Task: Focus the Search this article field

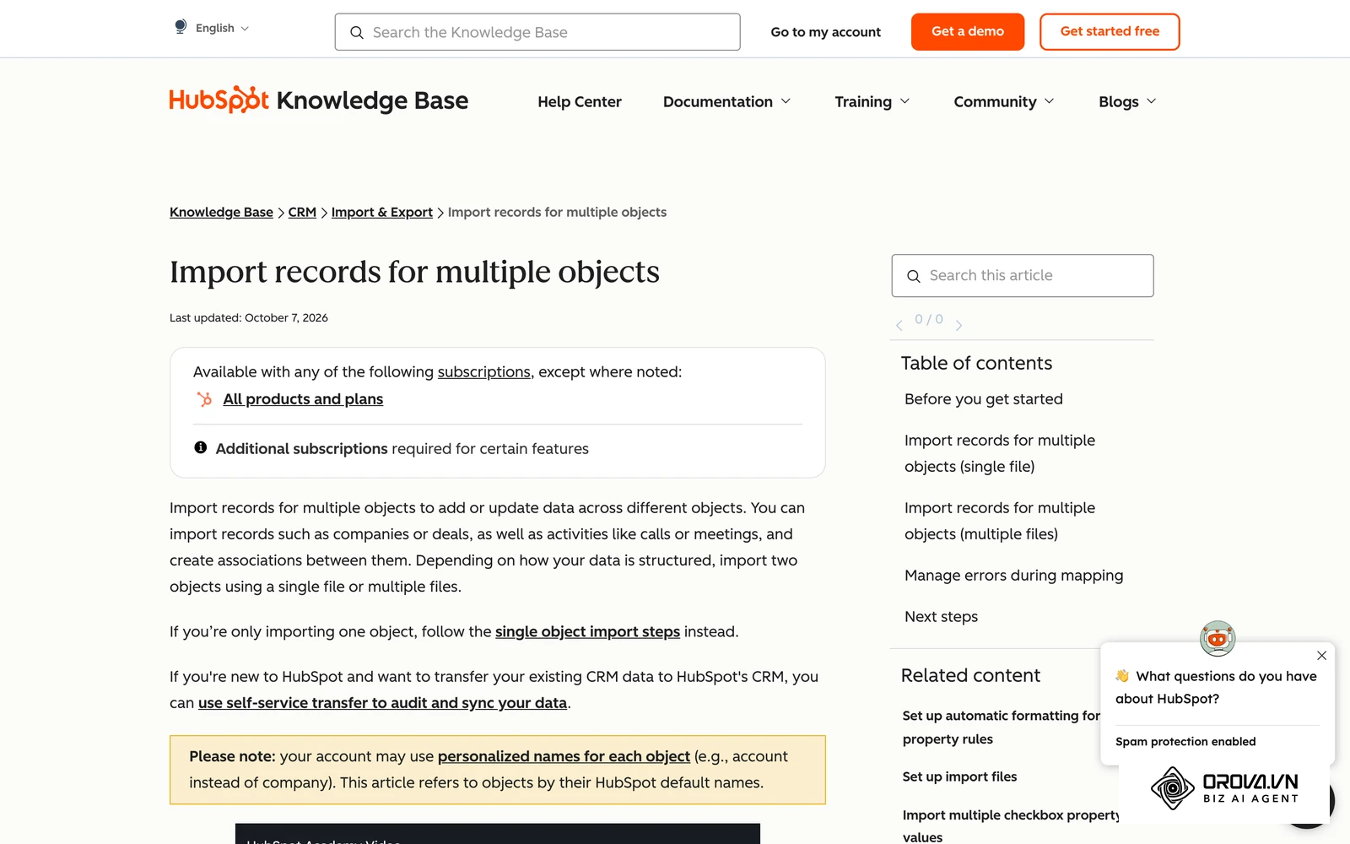Action: coord(1023,275)
